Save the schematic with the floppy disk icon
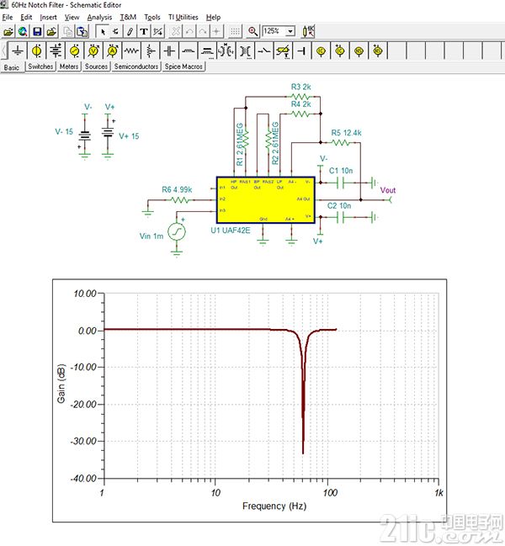The width and height of the screenshot is (505, 546). (37, 32)
